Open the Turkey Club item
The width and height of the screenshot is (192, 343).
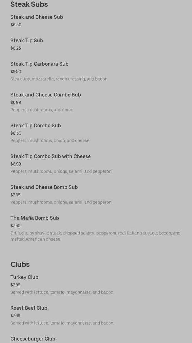click(24, 277)
